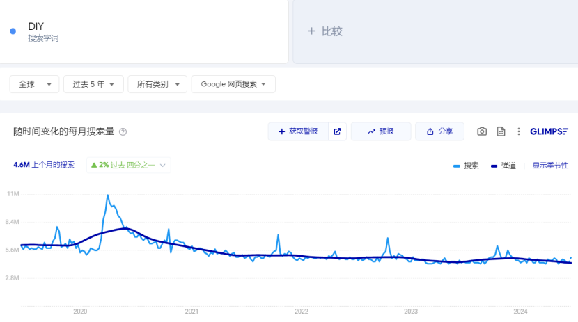Image resolution: width=578 pixels, height=322 pixels.
Task: Click the 预报 forecast button
Action: (x=381, y=131)
